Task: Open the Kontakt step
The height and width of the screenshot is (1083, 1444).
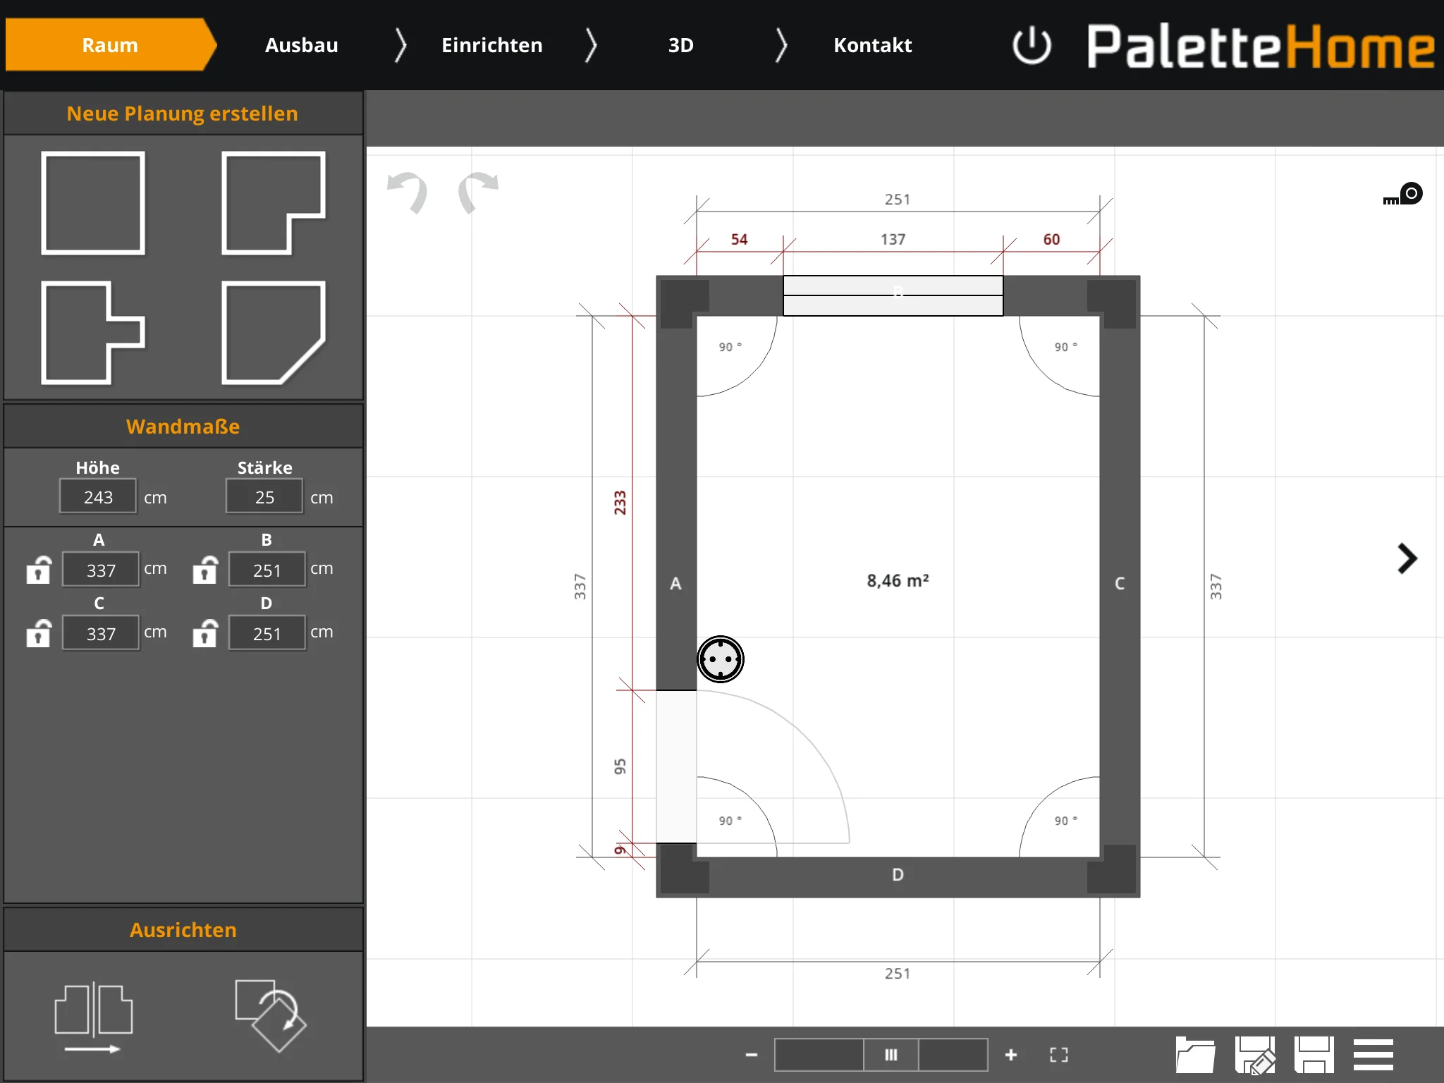Action: point(873,45)
